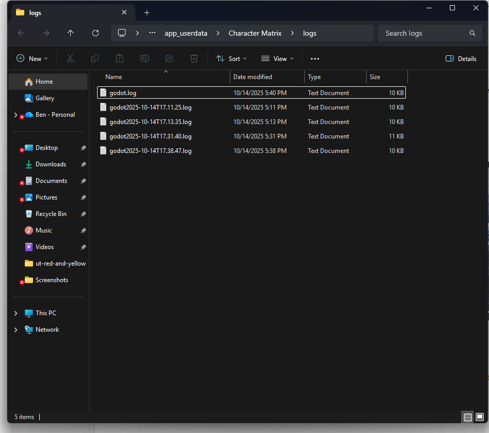The width and height of the screenshot is (489, 433).
Task: Select Network in the sidebar
Action: (x=48, y=330)
